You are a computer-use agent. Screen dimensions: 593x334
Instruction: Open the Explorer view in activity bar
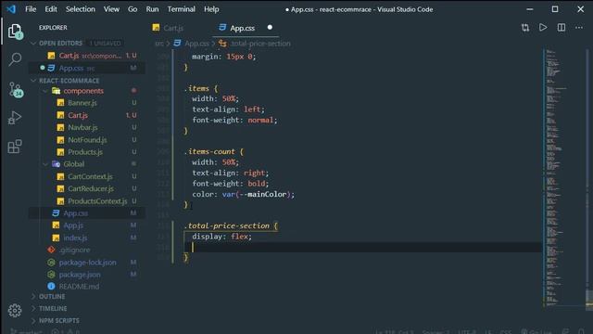[x=15, y=32]
